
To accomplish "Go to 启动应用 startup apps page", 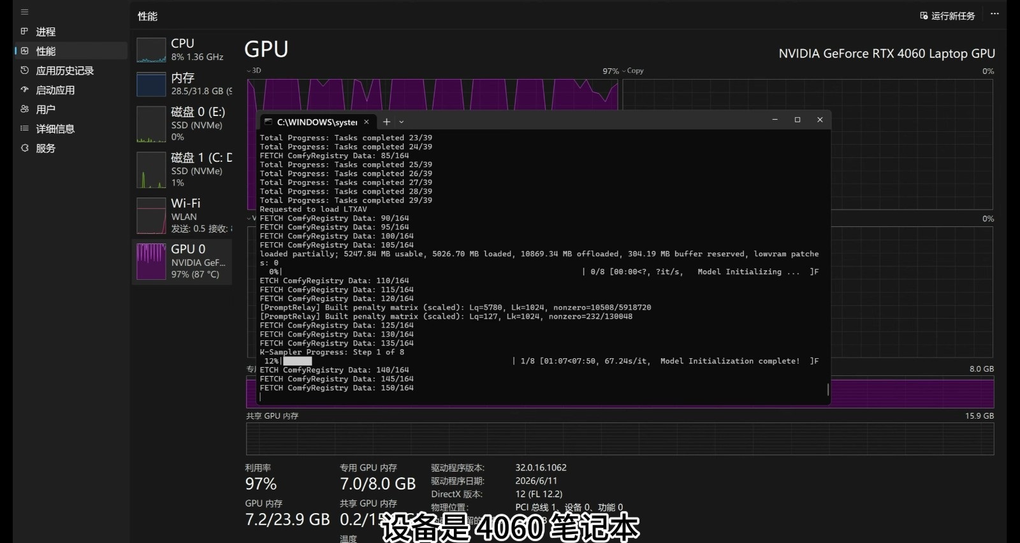I will [55, 90].
